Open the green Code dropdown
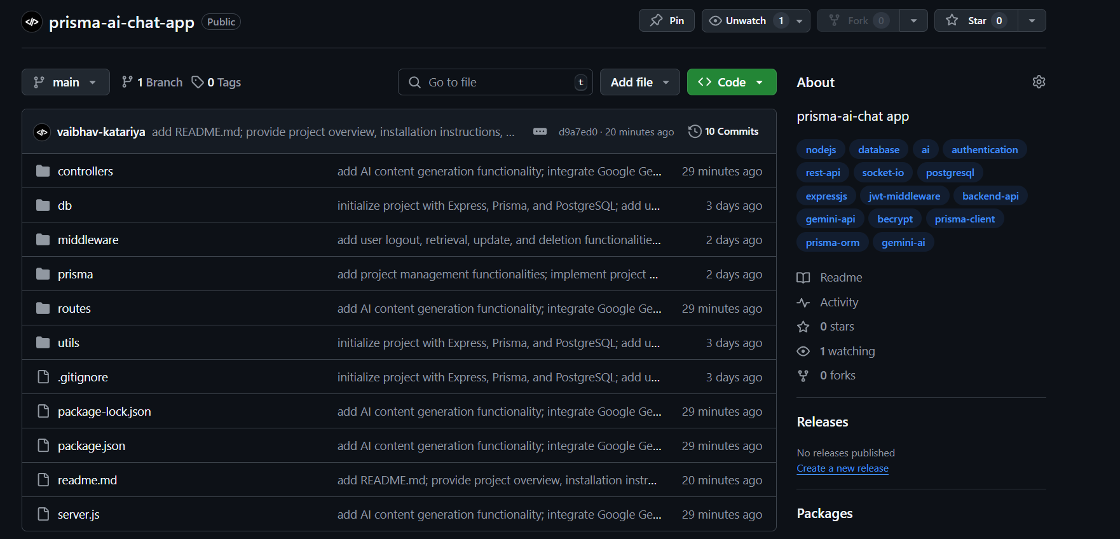The image size is (1120, 539). (732, 82)
